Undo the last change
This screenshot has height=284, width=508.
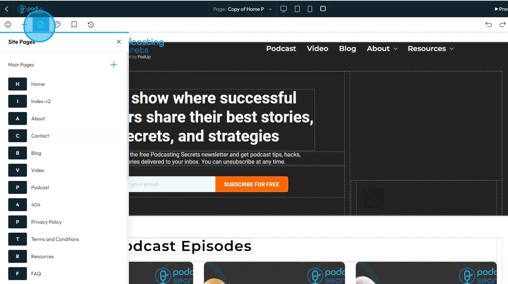coord(488,24)
